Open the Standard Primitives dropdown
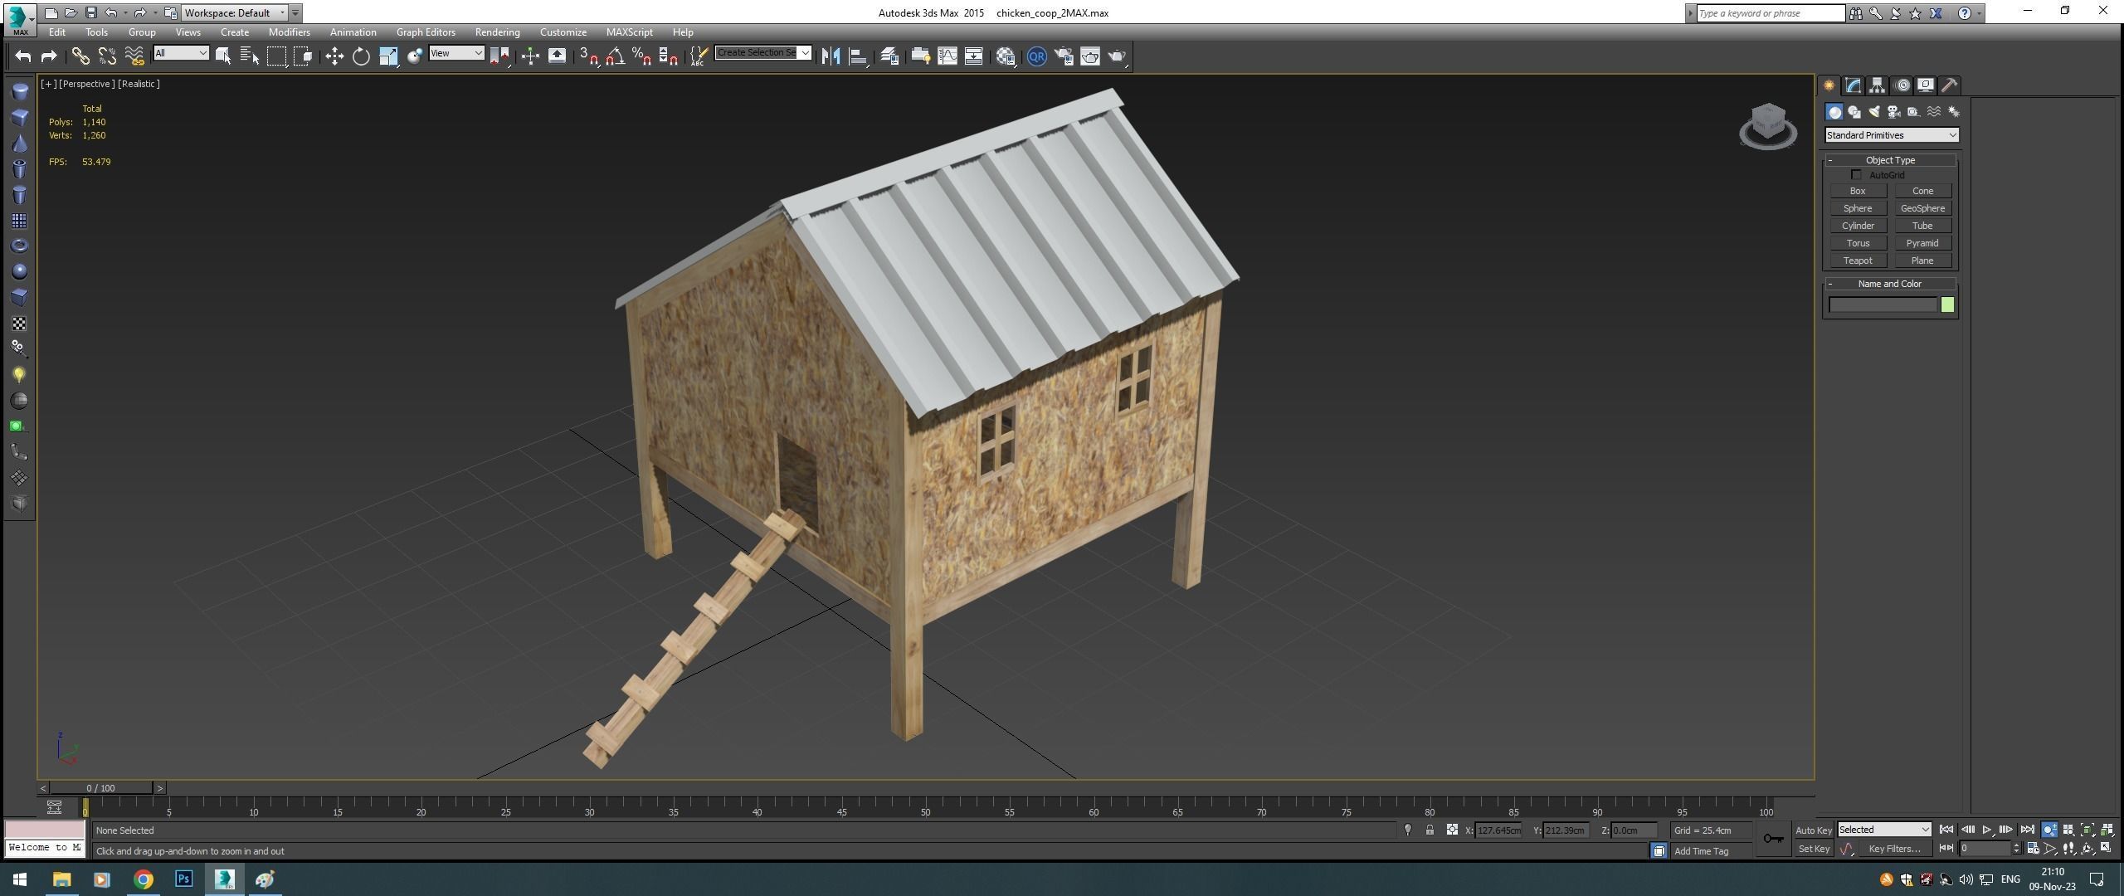The width and height of the screenshot is (2124, 896). (1892, 135)
